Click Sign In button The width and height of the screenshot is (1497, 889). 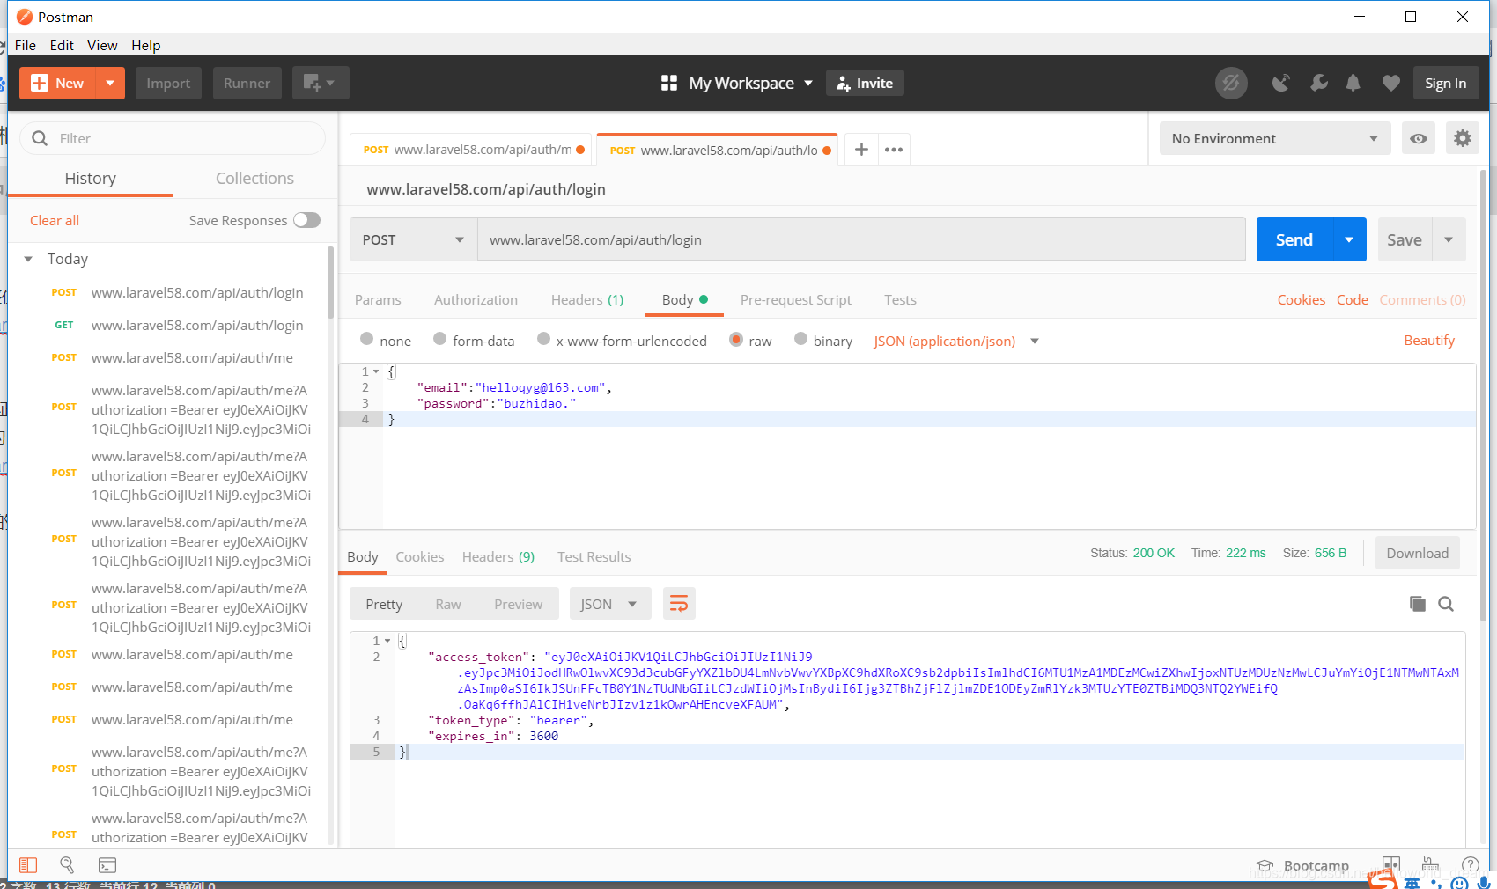pos(1446,83)
